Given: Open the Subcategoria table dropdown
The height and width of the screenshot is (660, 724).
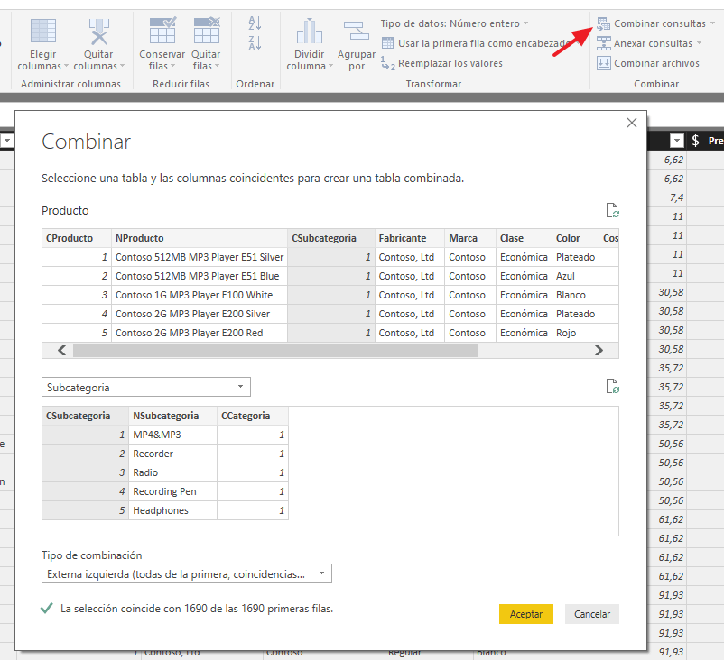Looking at the screenshot, I should (x=146, y=387).
